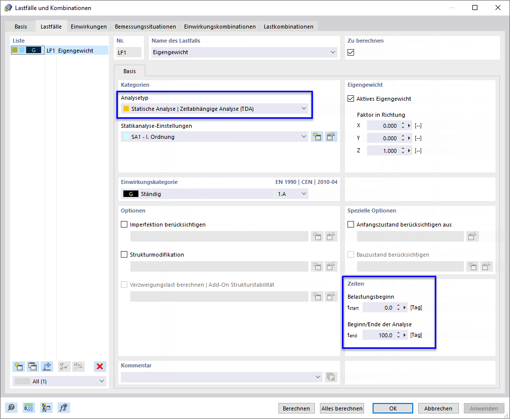Delete load case via red X icon
This screenshot has width=510, height=419.
(x=99, y=366)
